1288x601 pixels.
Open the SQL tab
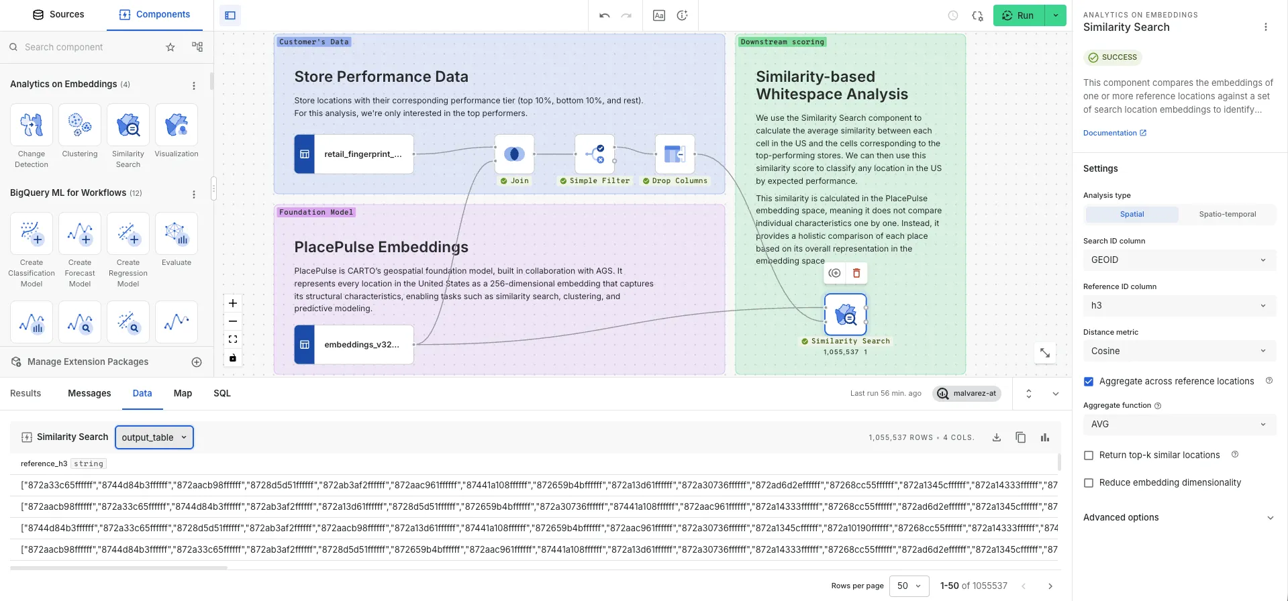(x=222, y=394)
